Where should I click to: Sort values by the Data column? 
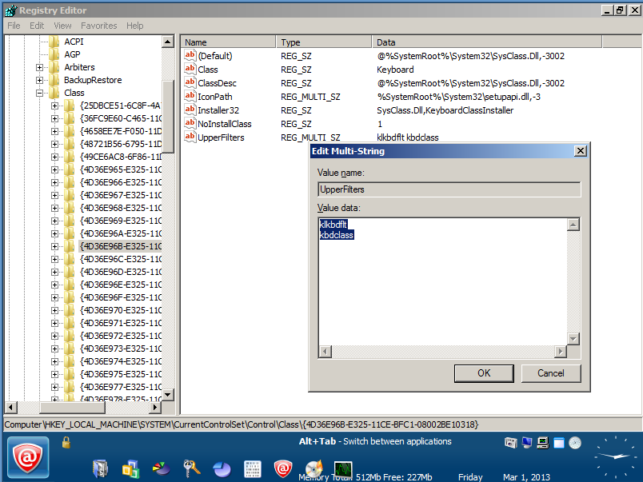(487, 42)
